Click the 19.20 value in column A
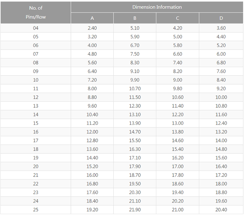This screenshot has height=216, width=244. 92,210
